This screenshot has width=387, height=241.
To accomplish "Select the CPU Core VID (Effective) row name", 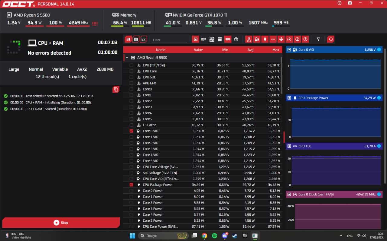I will point(160,179).
